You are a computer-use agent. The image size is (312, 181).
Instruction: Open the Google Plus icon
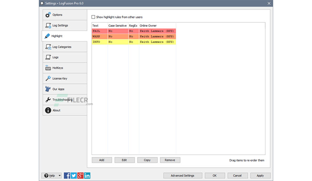[x=80, y=175]
